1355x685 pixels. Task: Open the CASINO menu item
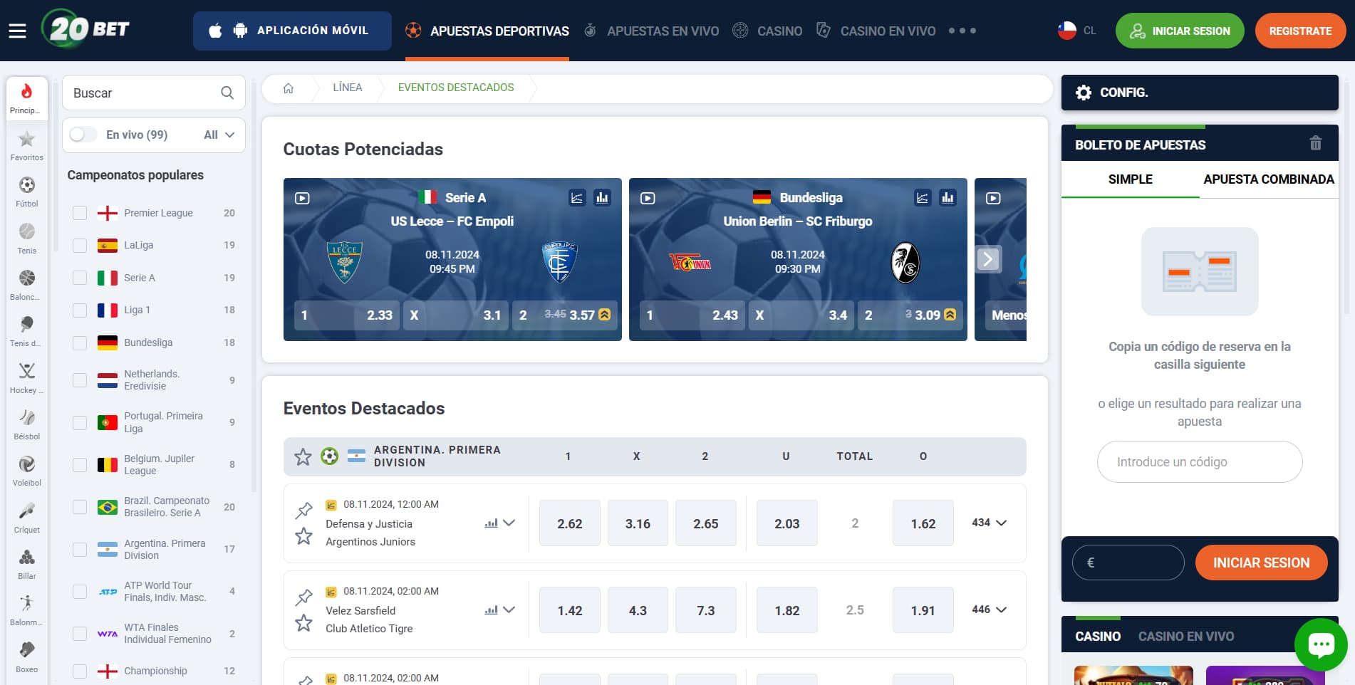tap(780, 31)
